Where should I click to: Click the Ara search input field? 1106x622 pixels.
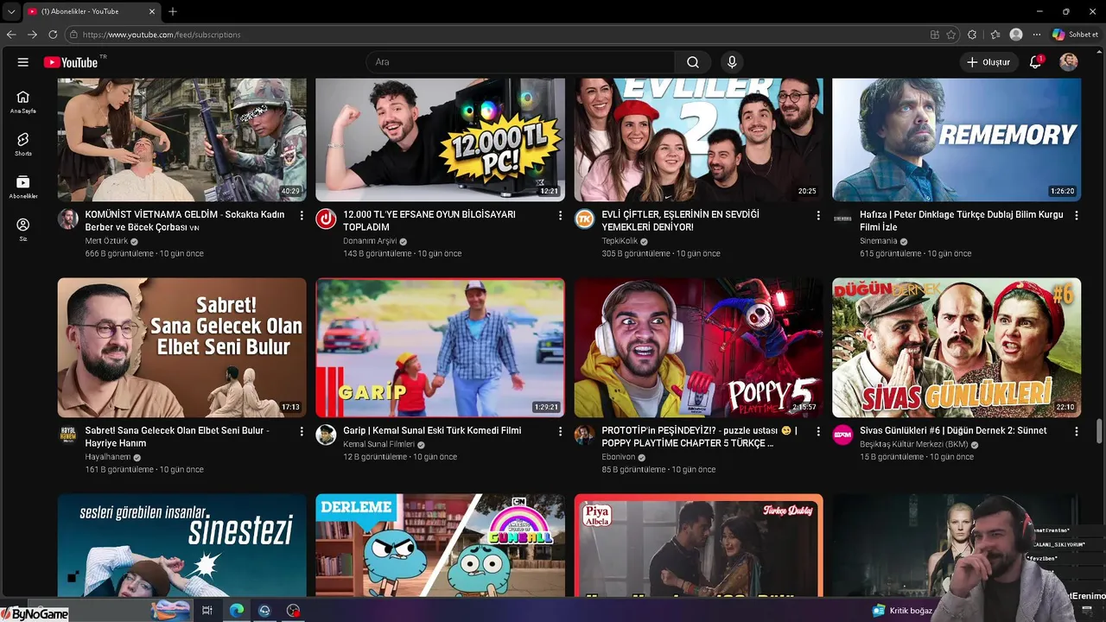521,62
